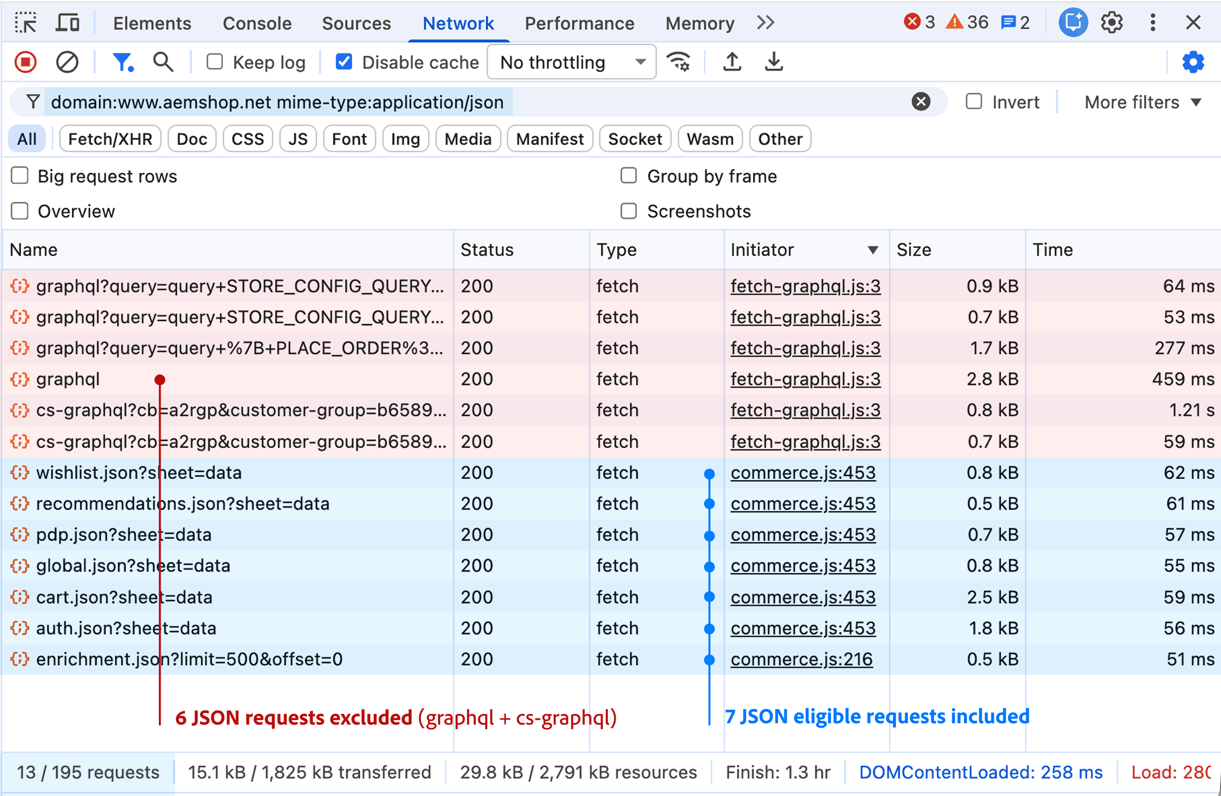Screen dimensions: 1221x796
Task: Open the AI assistance icon
Action: (1073, 23)
